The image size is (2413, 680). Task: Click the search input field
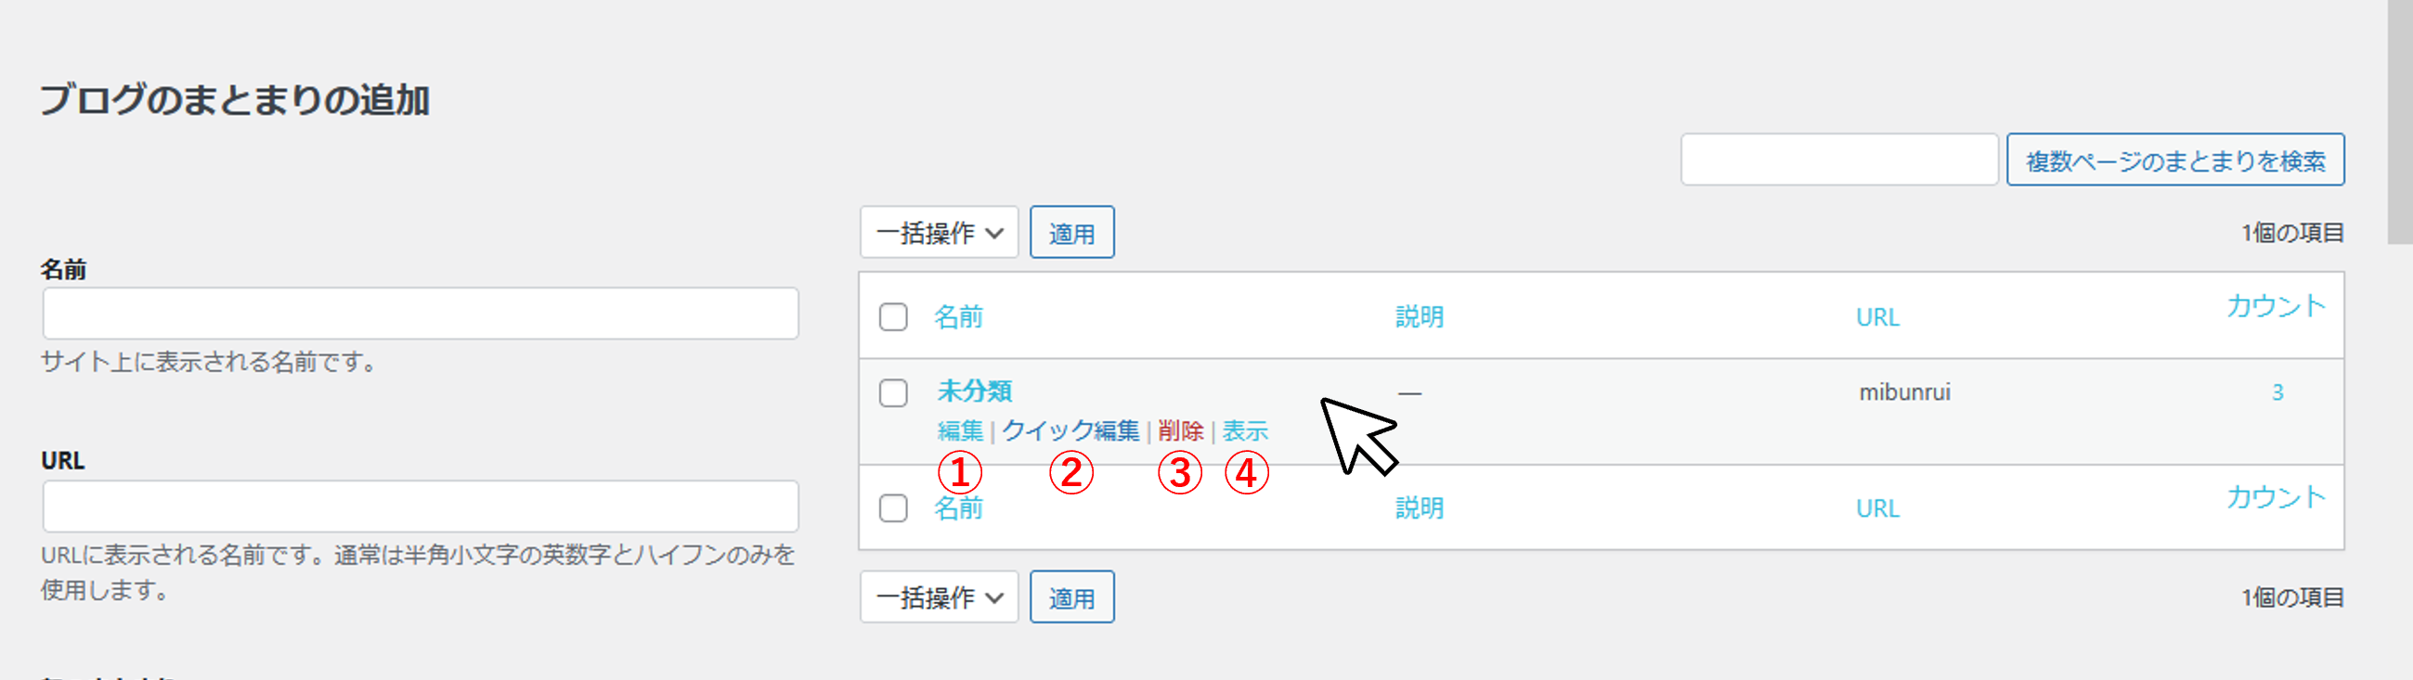tap(1839, 160)
